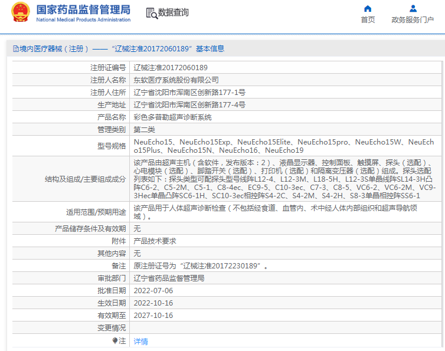Click the 生产地址 label

click(x=112, y=104)
